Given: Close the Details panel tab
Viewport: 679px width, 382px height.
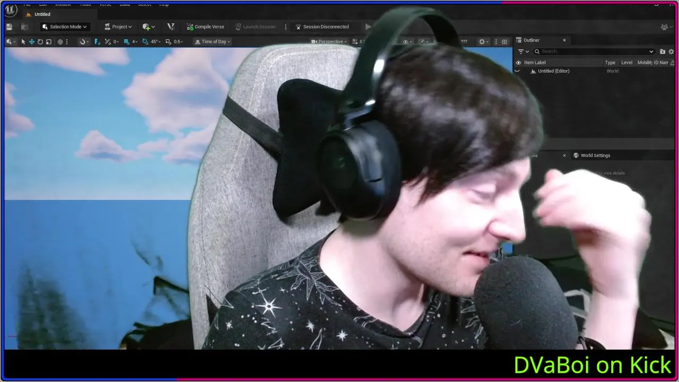Looking at the screenshot, I should click(564, 155).
